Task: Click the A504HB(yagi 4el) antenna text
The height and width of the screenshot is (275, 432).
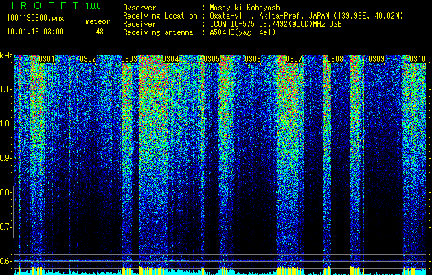Action: (242, 32)
